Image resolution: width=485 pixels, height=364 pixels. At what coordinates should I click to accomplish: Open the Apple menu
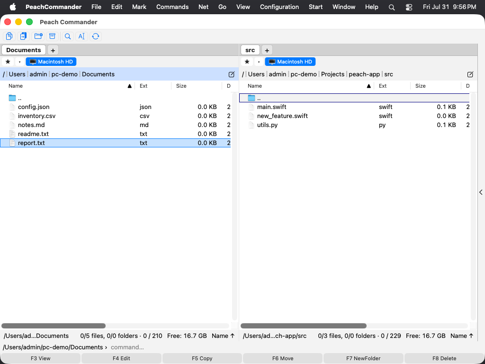point(13,7)
